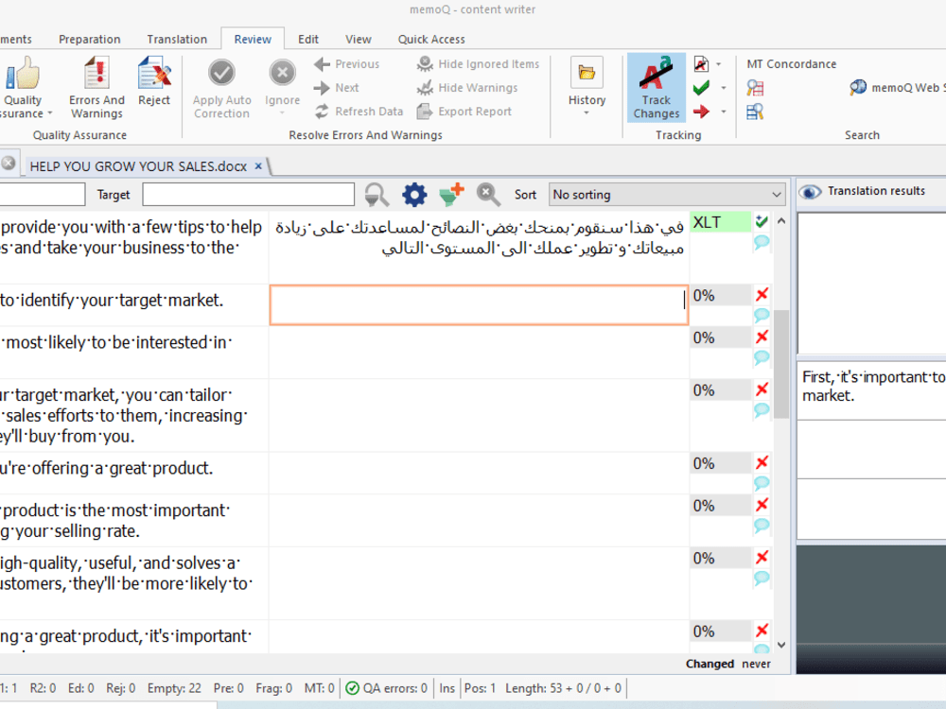Clear the filter with the magnifier X icon
Viewport: 946px width, 709px height.
click(x=488, y=195)
